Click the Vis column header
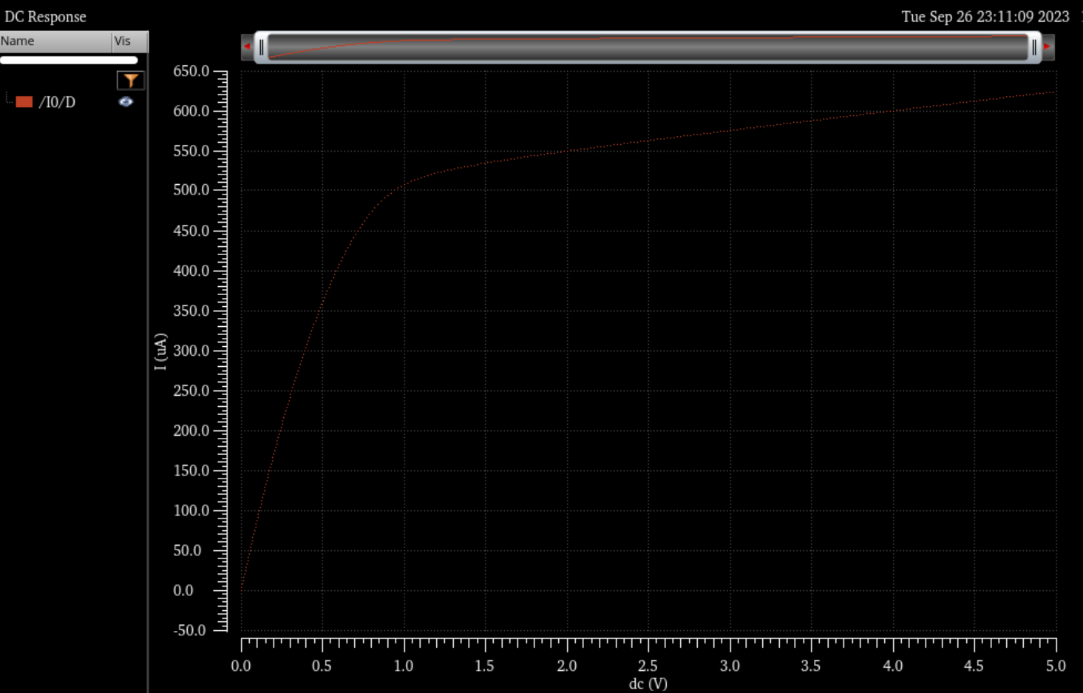Screen dimensions: 1083x693 point(130,41)
